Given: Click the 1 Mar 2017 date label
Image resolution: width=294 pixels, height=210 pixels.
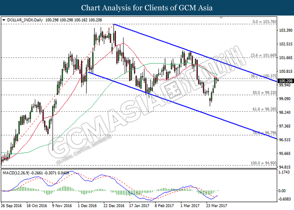Looking at the screenshot, I should [190, 206].
